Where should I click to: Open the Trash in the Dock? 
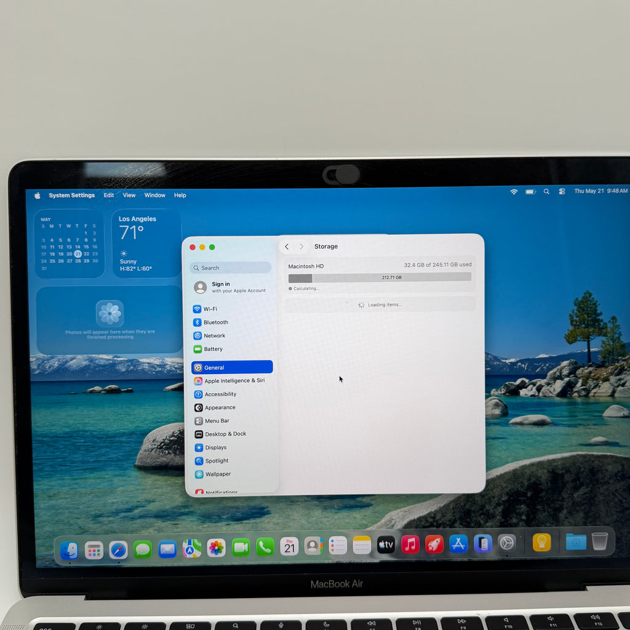click(600, 541)
